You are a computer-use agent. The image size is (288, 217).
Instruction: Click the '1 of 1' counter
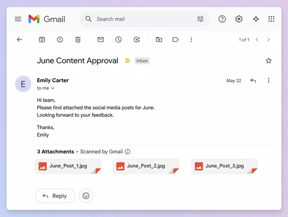click(244, 40)
